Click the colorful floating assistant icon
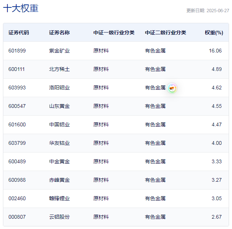This screenshot has width=232, height=229. click(172, 88)
